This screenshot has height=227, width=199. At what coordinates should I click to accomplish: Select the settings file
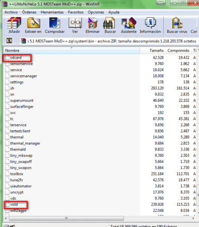(17, 82)
